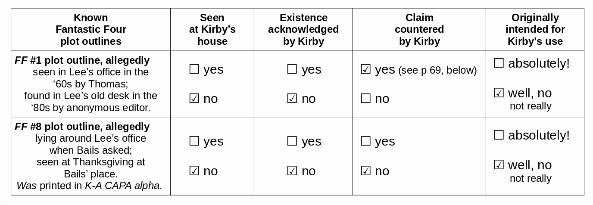Tick 'yes' for FF #8 existence acknowledged by Kirby
The width and height of the screenshot is (593, 205).
coord(292,141)
